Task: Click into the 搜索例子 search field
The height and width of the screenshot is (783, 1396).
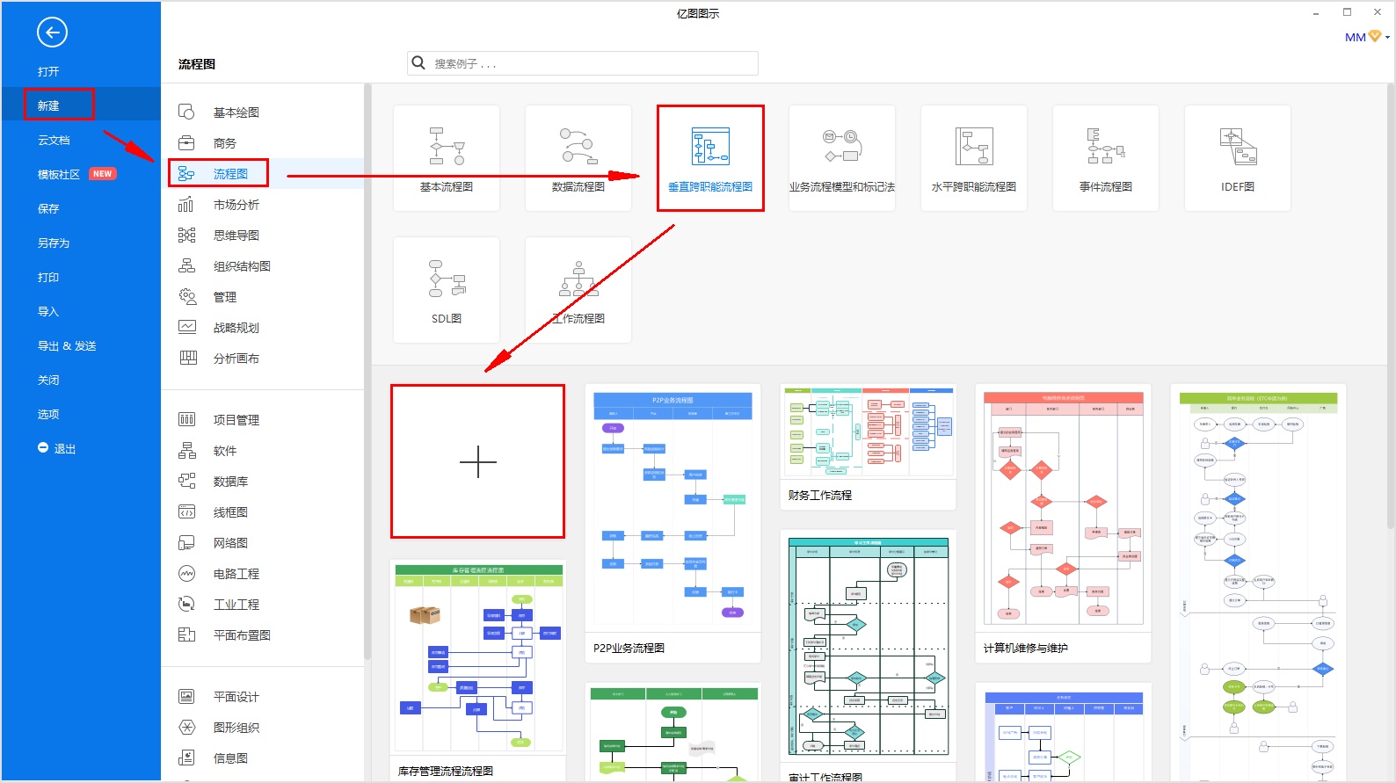Action: [583, 63]
